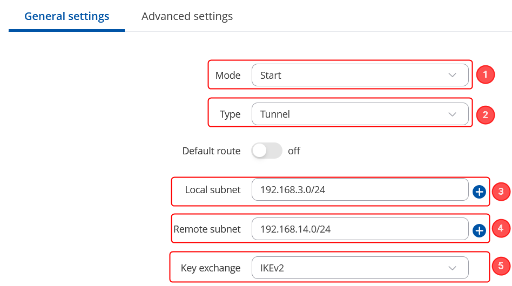Click the "Key exchange" label text
The width and height of the screenshot is (512, 286).
click(x=211, y=268)
